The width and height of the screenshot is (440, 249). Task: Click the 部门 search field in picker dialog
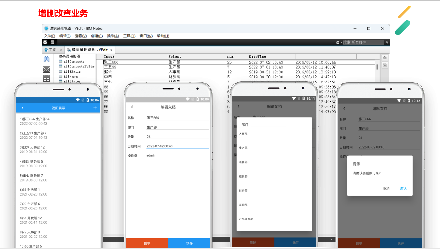[268, 124]
